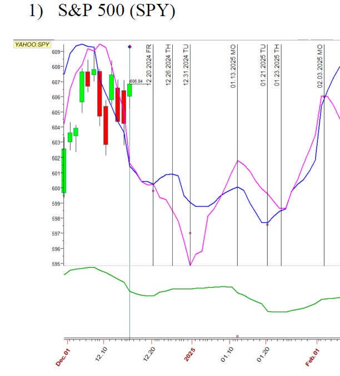Click the small square marker on the 12.20.2024 line
340x376 pixels.
pos(153,191)
